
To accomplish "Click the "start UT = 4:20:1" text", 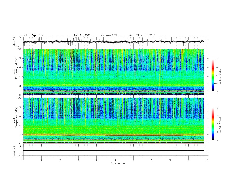I will point(142,35).
